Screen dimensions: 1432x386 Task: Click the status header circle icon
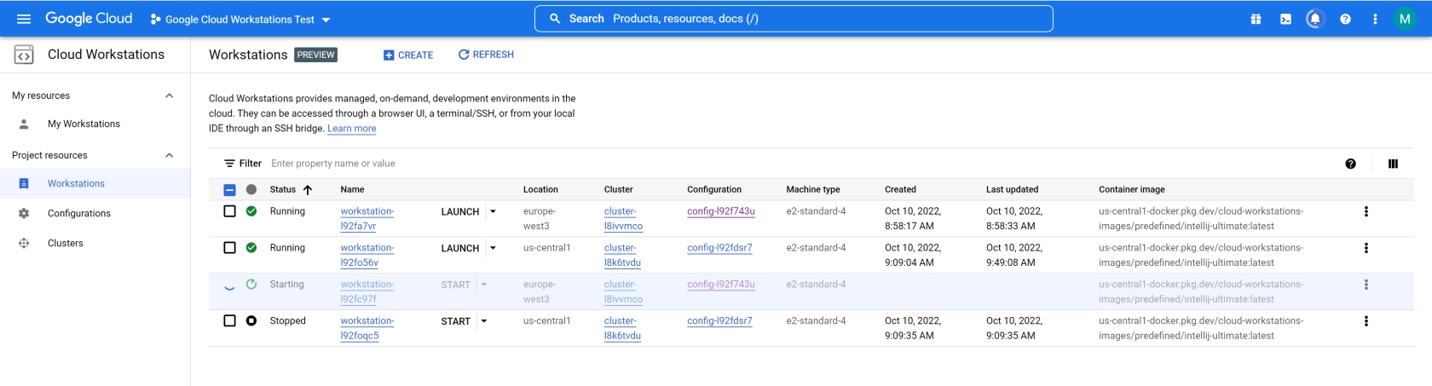point(251,189)
